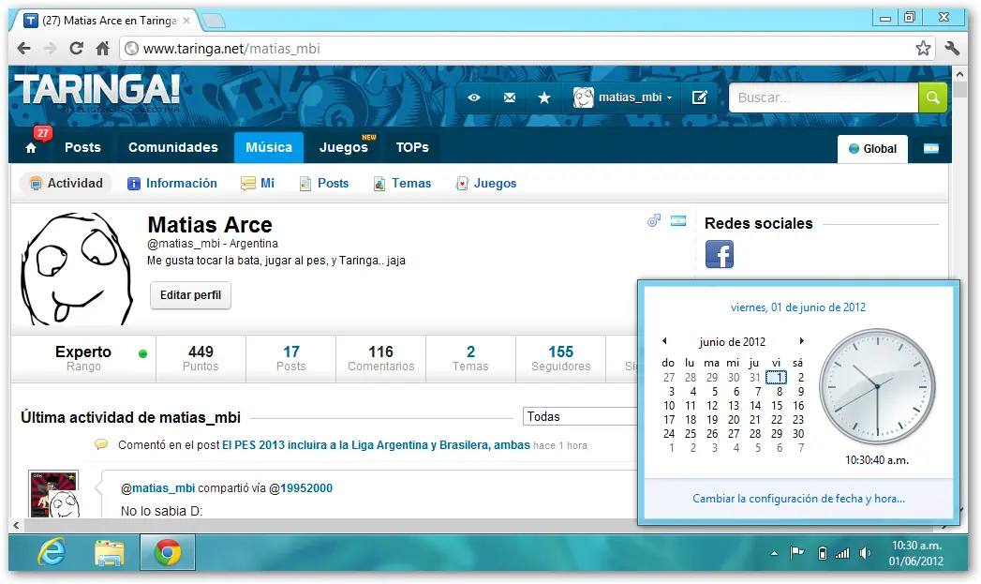Open a new Chrome tab
The width and height of the screenshot is (981, 584).
click(x=214, y=21)
